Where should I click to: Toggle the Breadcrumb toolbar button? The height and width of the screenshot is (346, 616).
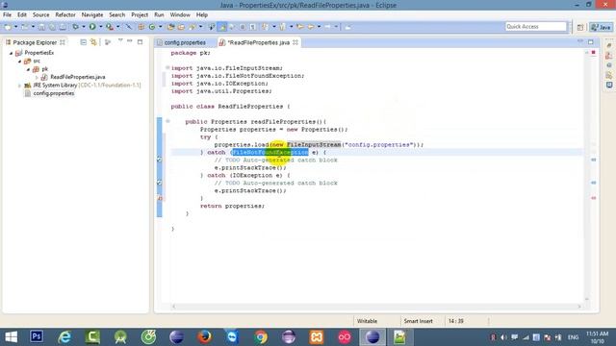click(212, 27)
